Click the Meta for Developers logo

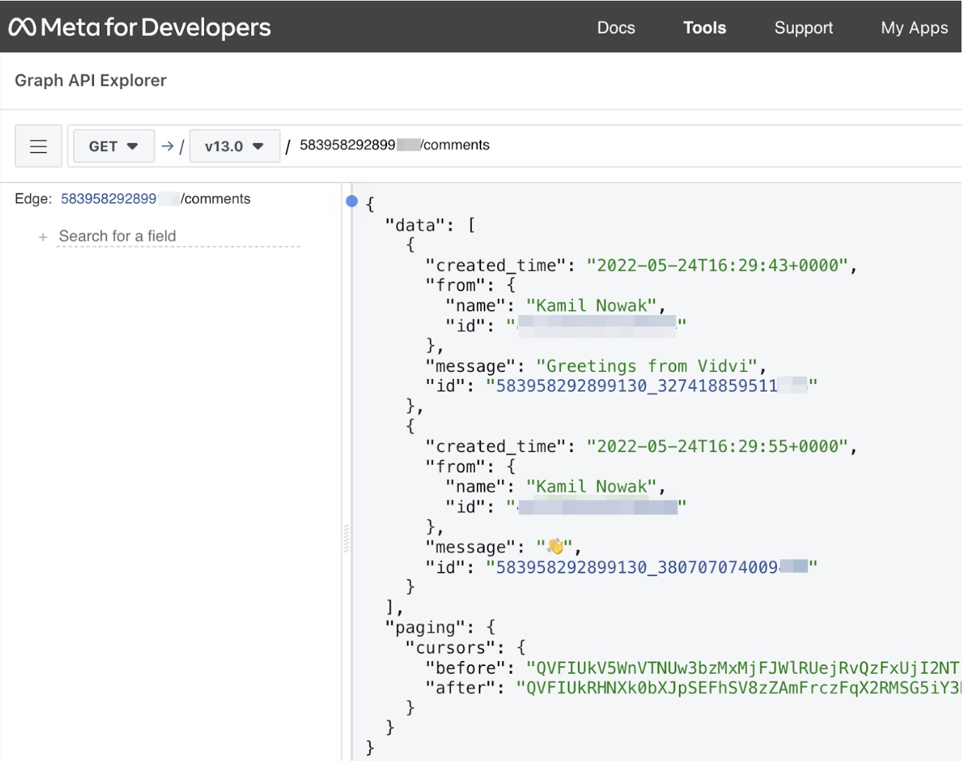coord(140,27)
